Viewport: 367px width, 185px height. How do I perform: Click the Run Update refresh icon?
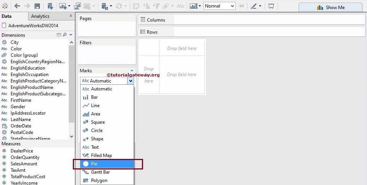119,6
